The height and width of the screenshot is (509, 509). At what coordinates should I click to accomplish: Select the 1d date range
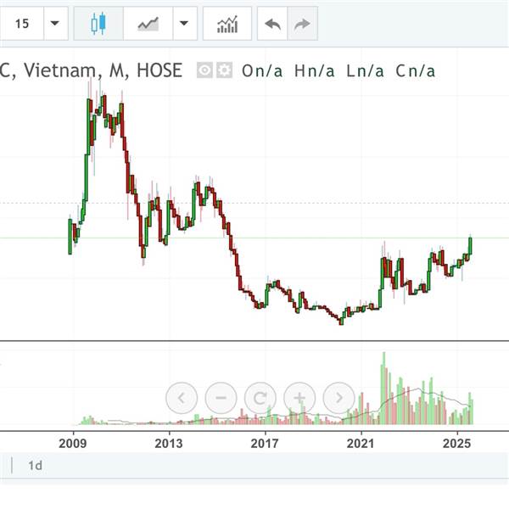[x=35, y=466]
